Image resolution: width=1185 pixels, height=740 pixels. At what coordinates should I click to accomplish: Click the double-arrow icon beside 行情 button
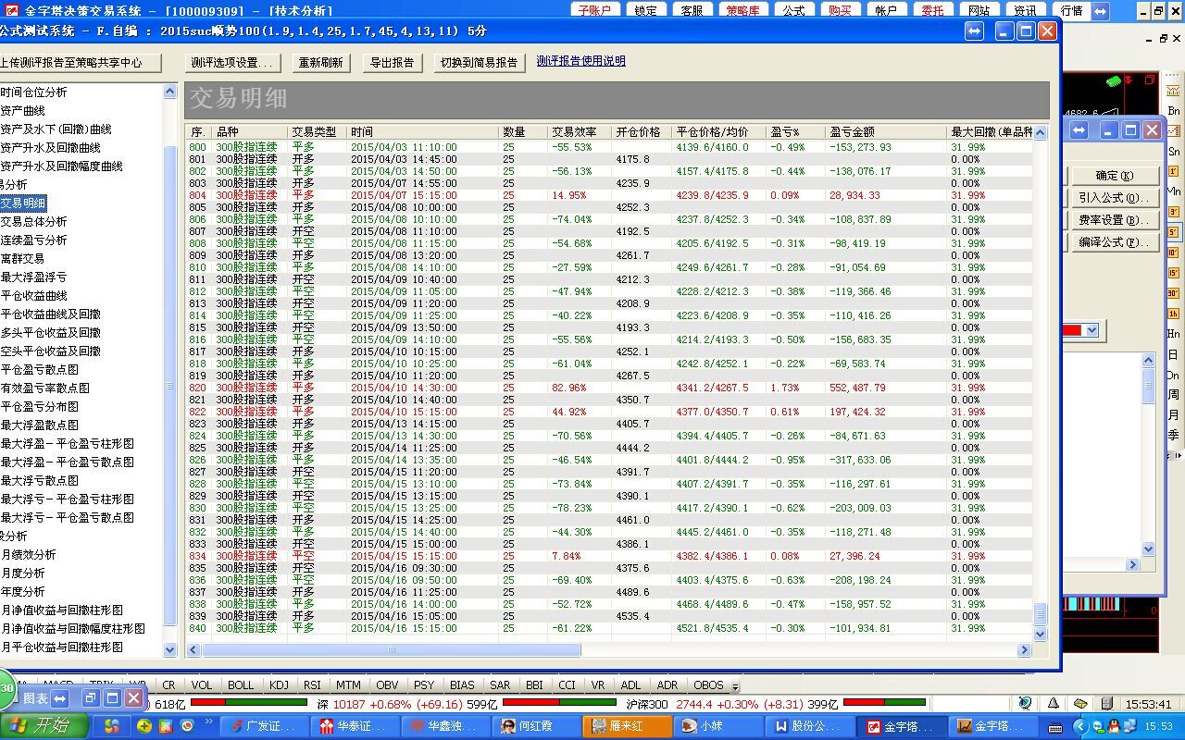pos(1100,11)
